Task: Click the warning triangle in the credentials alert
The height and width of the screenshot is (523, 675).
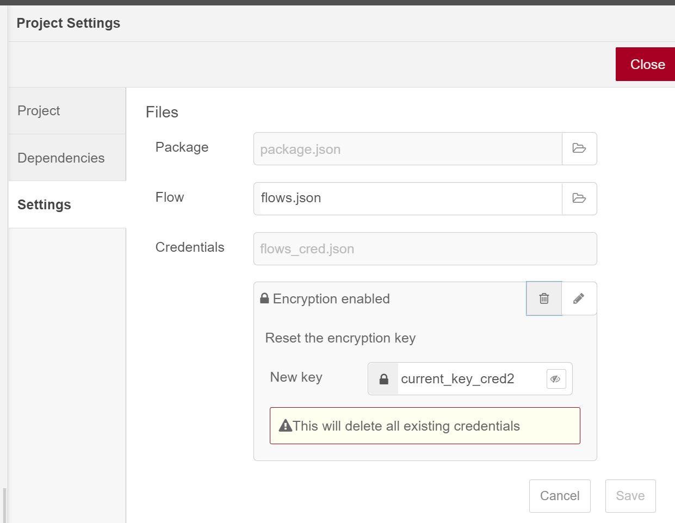Action: [284, 426]
